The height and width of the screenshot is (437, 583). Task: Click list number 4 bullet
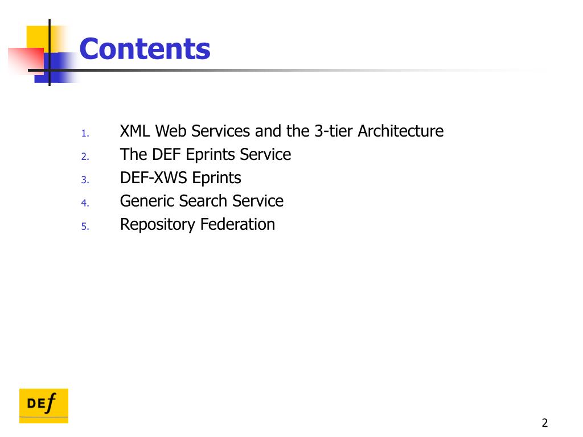click(85, 203)
